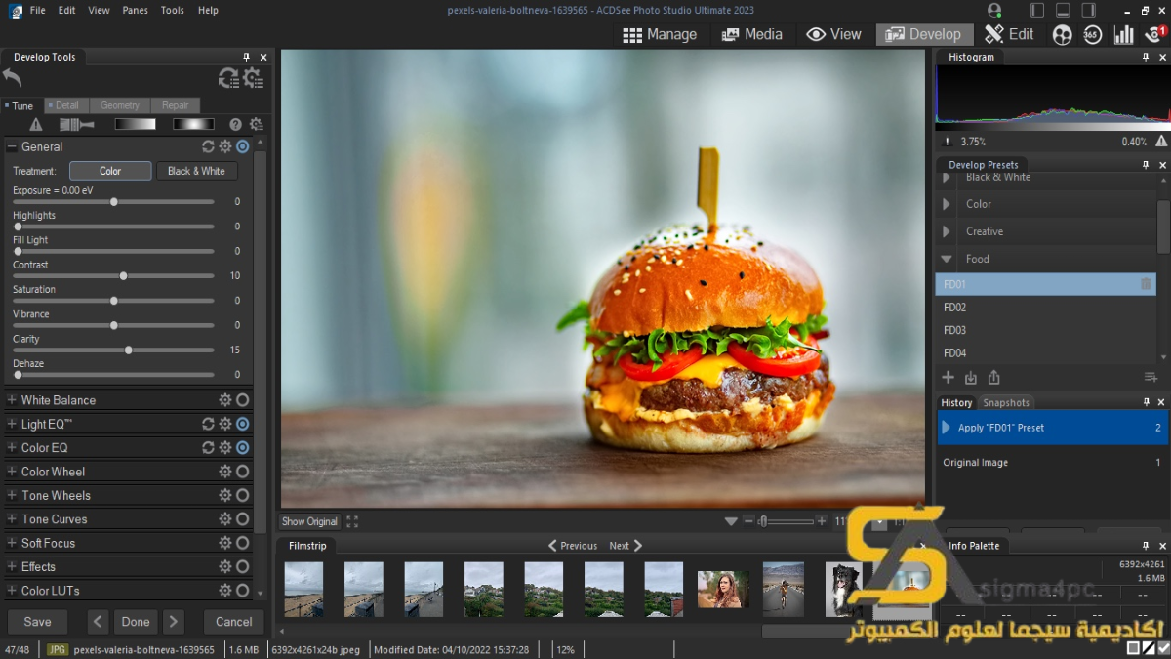Click the Save button

coord(37,622)
